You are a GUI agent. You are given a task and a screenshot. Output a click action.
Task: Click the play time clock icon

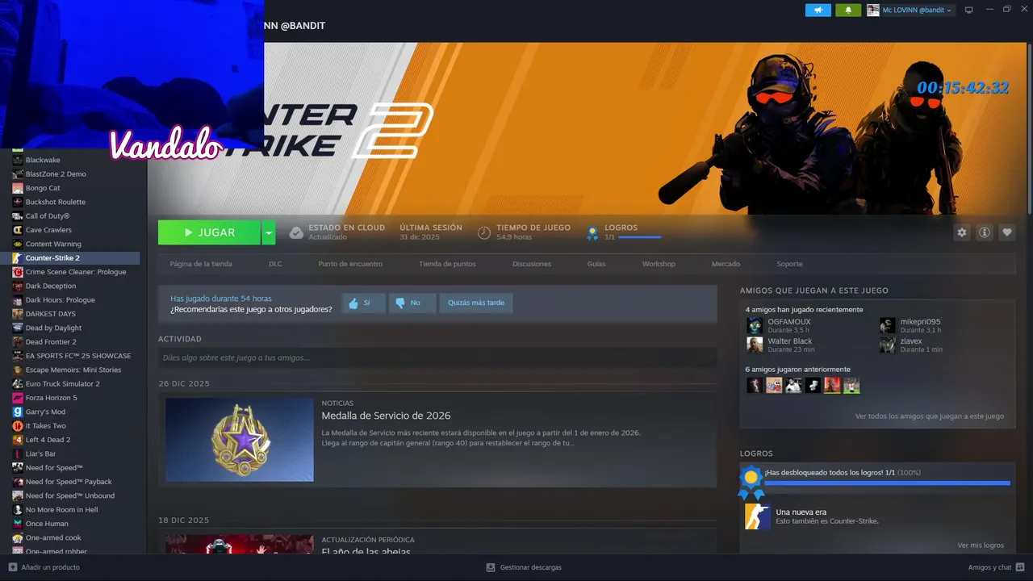(x=484, y=232)
